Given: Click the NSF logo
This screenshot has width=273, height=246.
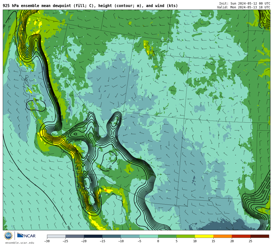Looking at the screenshot, I should click(8, 236).
